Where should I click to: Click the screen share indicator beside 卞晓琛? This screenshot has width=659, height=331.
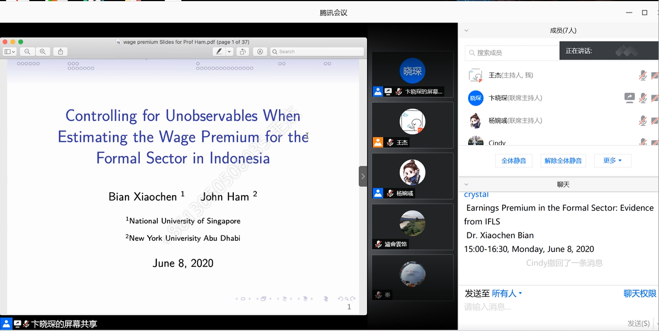pyautogui.click(x=629, y=98)
